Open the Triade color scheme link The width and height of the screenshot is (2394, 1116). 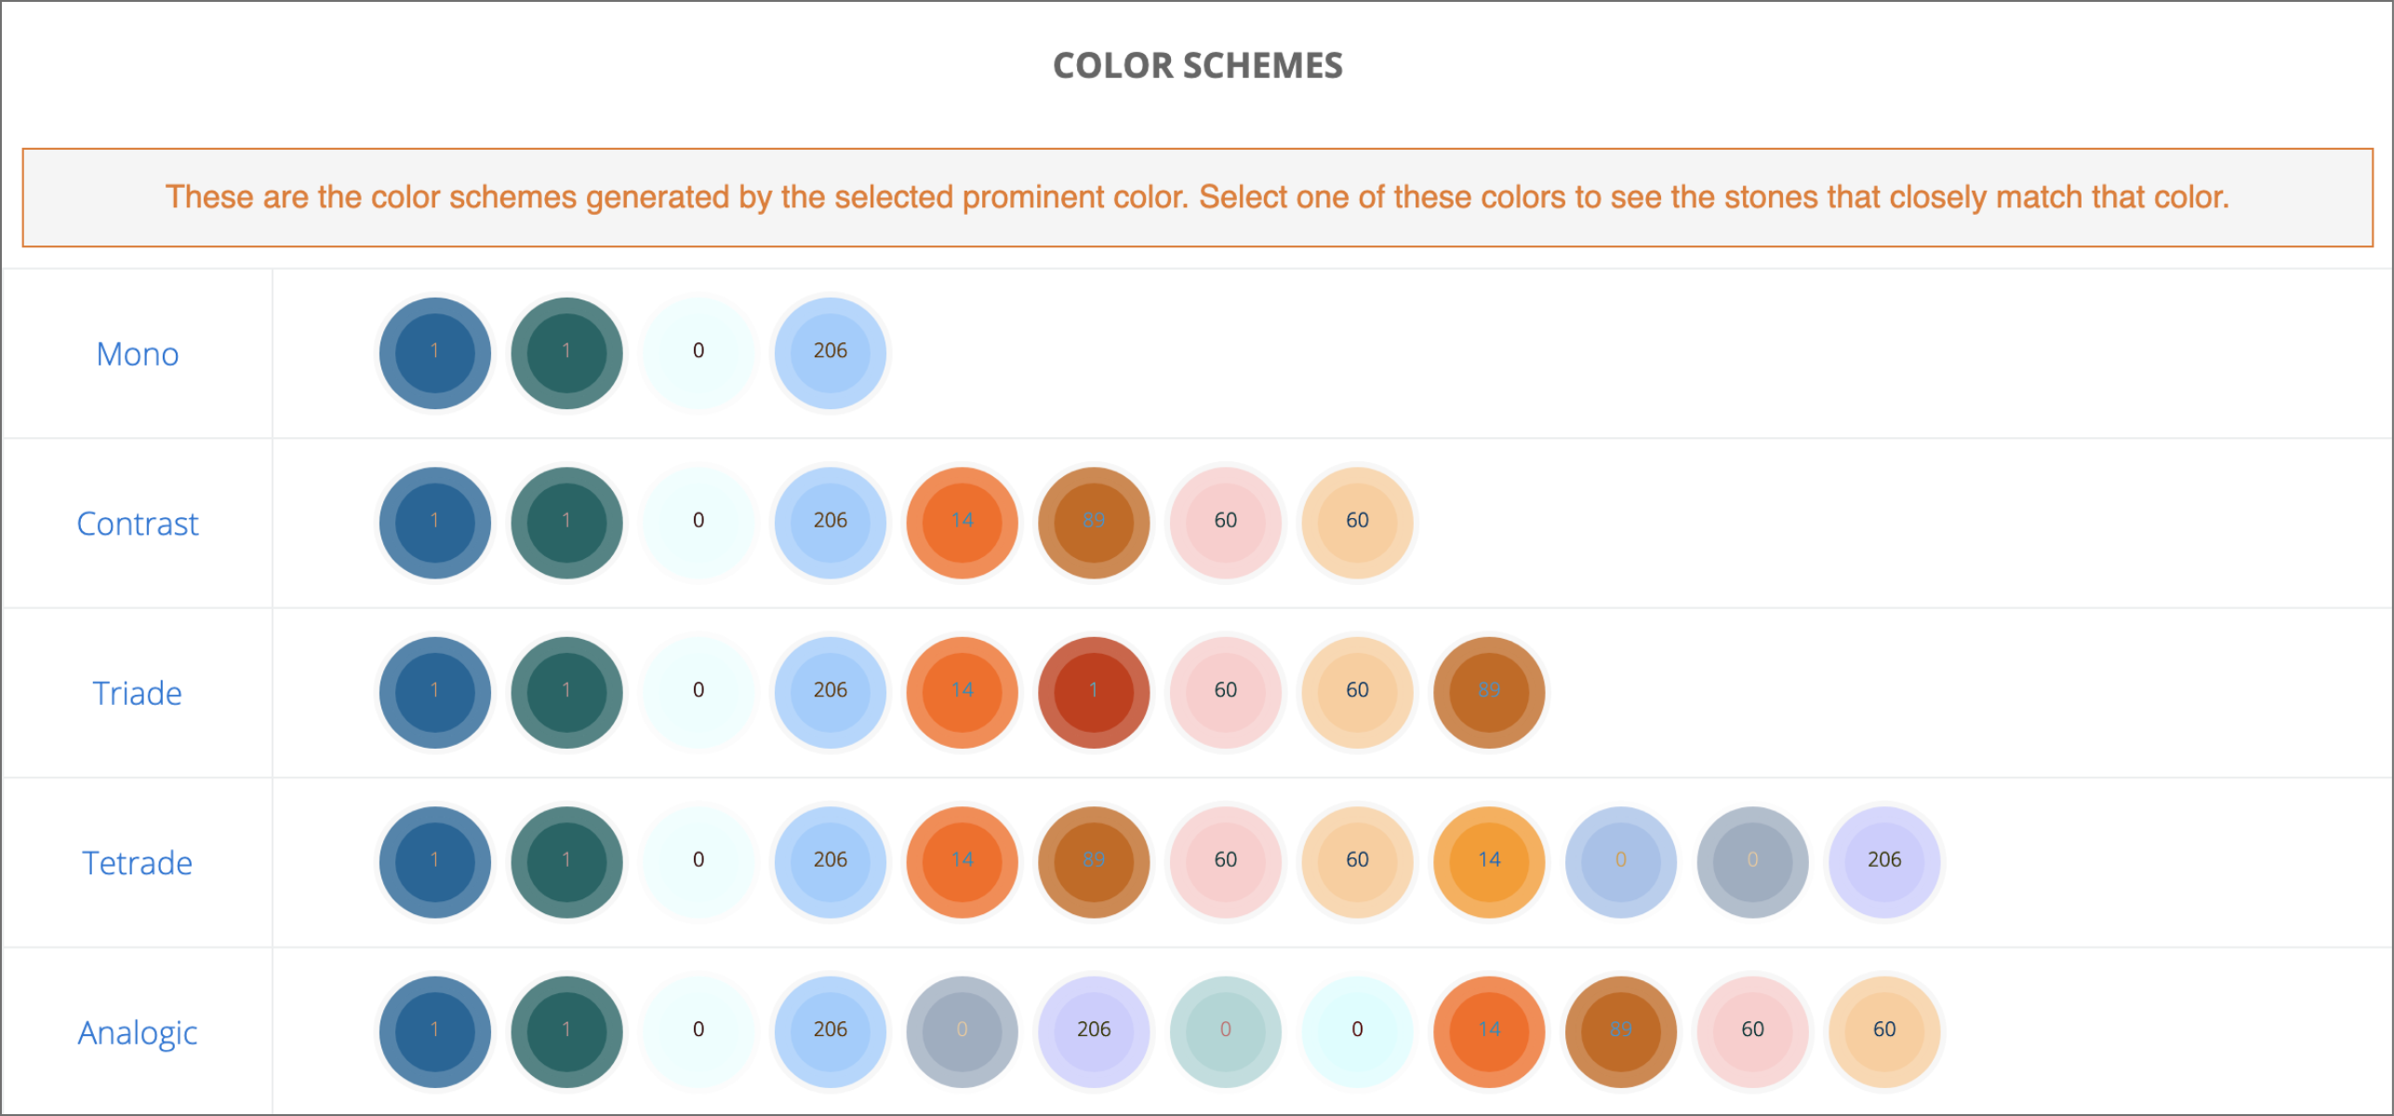point(138,694)
